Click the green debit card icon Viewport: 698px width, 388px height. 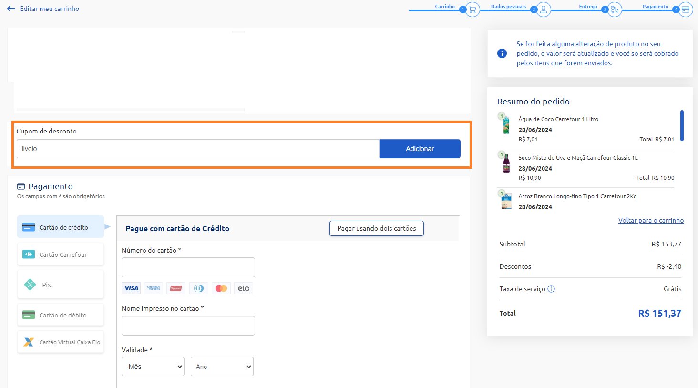coord(29,315)
